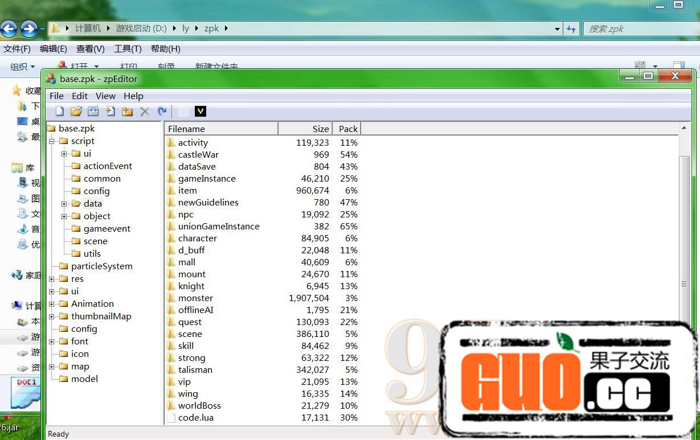Click the Extract files toolbar icon
700x440 pixels.
click(x=93, y=112)
